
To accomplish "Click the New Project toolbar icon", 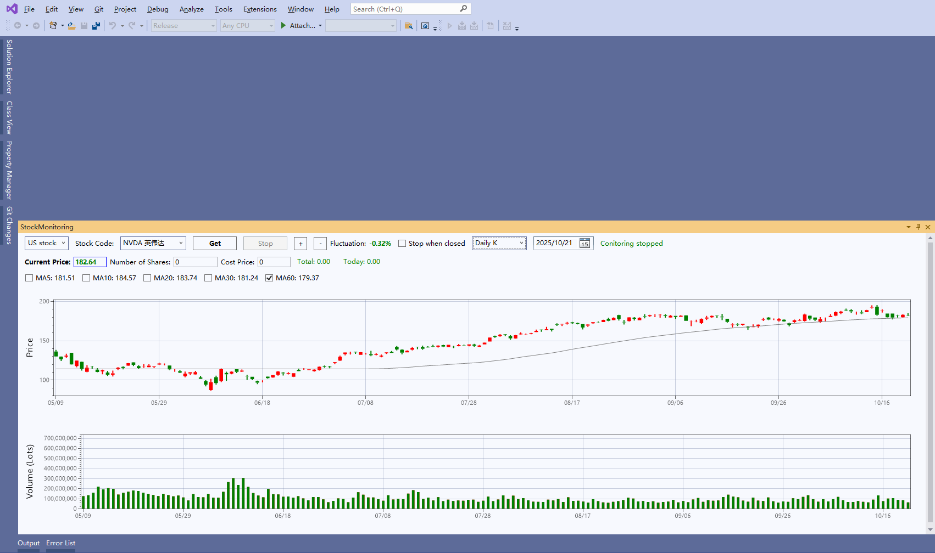I will coord(53,26).
